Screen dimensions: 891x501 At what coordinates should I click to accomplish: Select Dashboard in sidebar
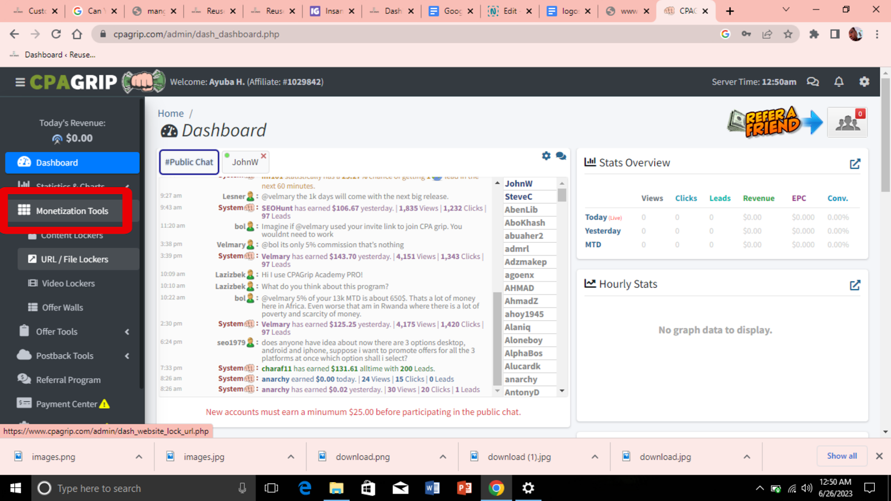click(72, 163)
